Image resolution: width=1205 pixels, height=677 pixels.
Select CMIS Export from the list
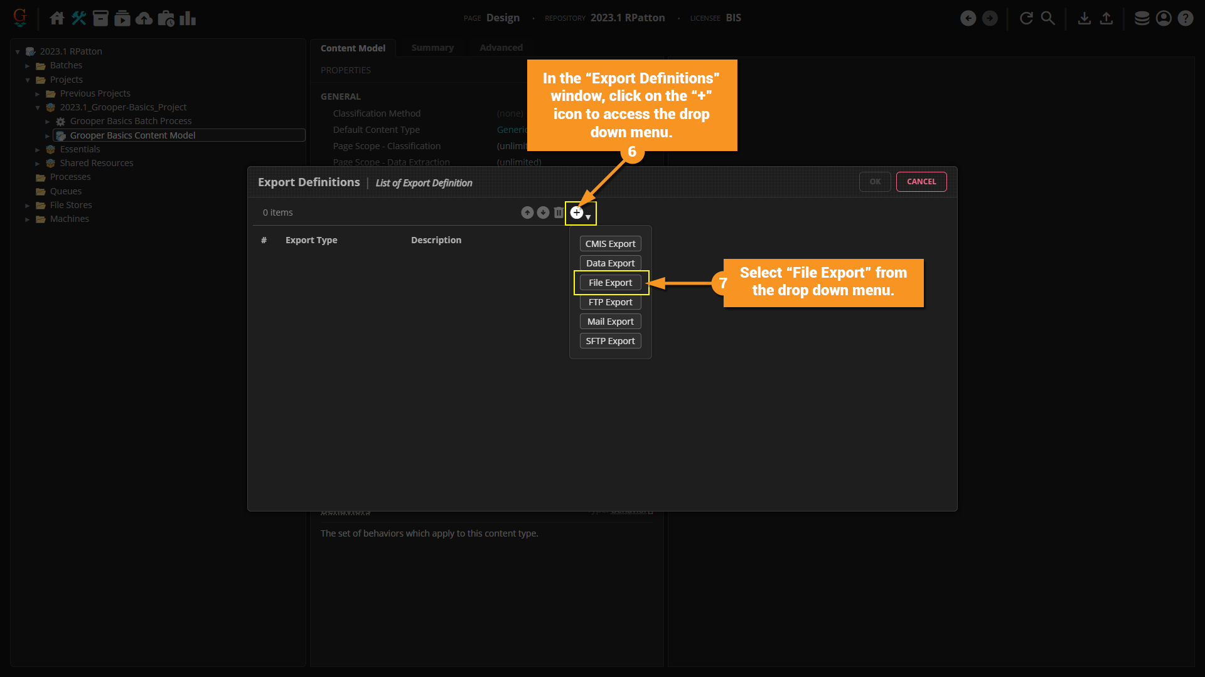[x=610, y=244]
